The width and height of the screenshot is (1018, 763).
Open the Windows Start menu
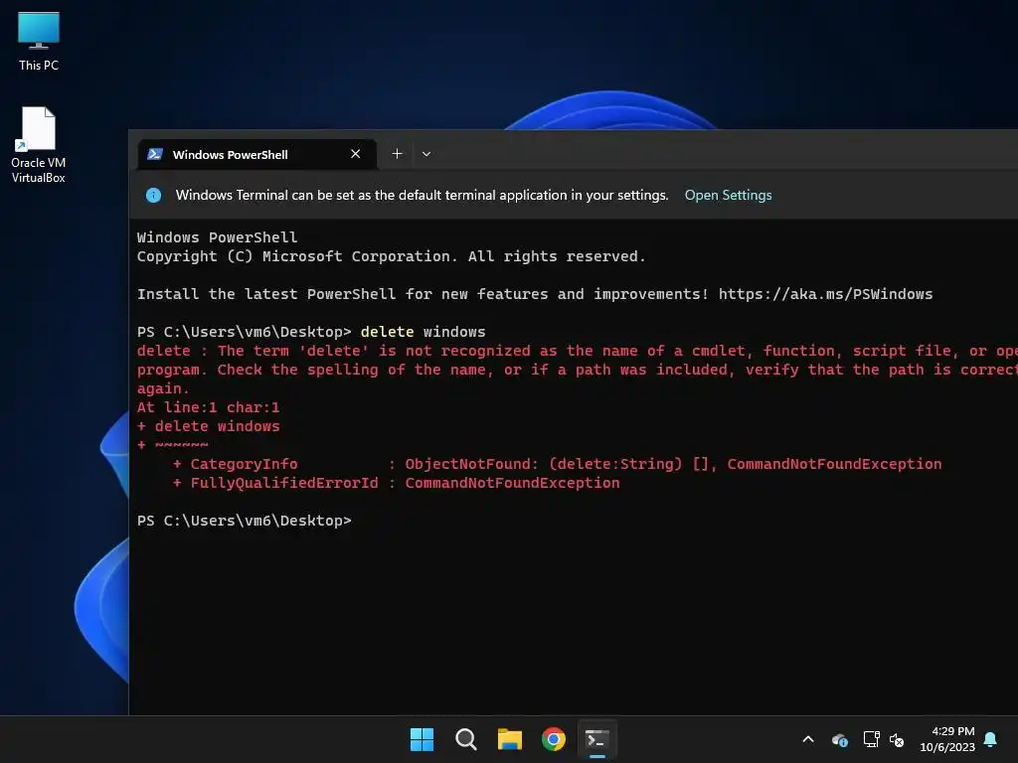(422, 739)
